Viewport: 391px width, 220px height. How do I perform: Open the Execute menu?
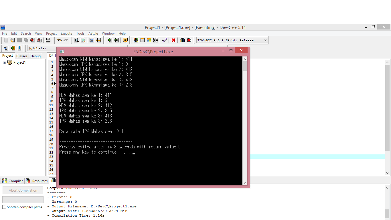pos(66,34)
